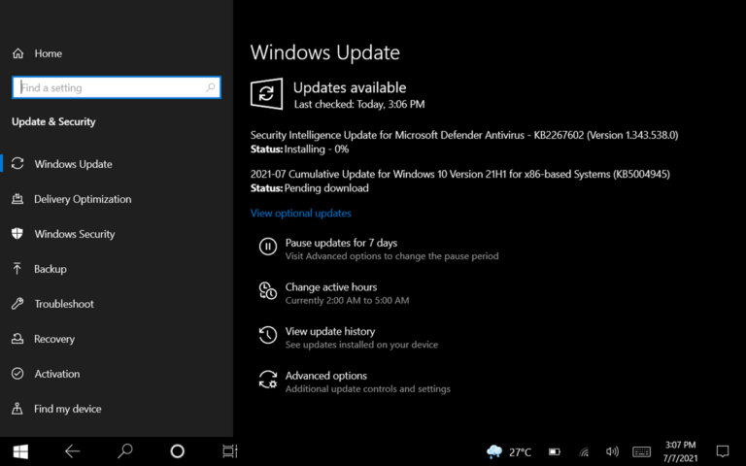Image resolution: width=746 pixels, height=466 pixels.
Task: Click 'Currently 2:00 AM to 5:00 AM' text
Action: coord(348,301)
